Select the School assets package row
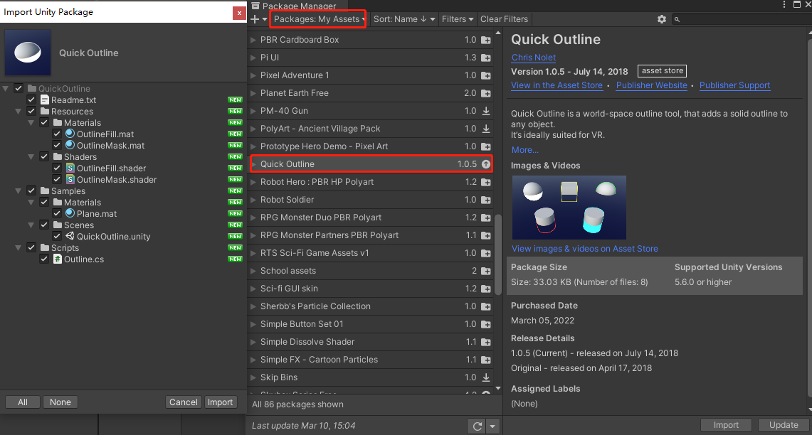The height and width of the screenshot is (435, 812). pyautogui.click(x=371, y=271)
